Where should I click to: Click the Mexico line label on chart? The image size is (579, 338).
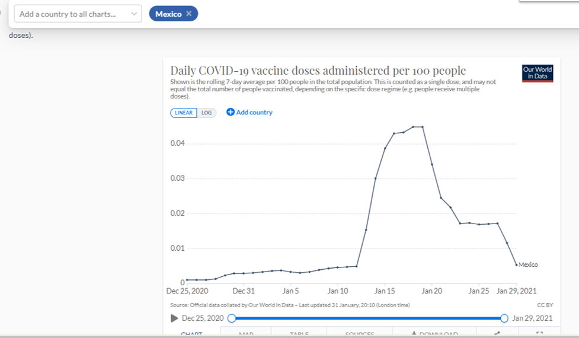pos(528,264)
